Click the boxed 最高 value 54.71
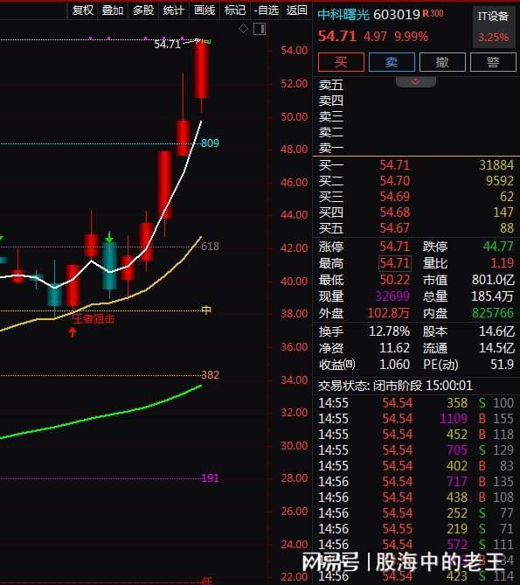 coord(395,263)
